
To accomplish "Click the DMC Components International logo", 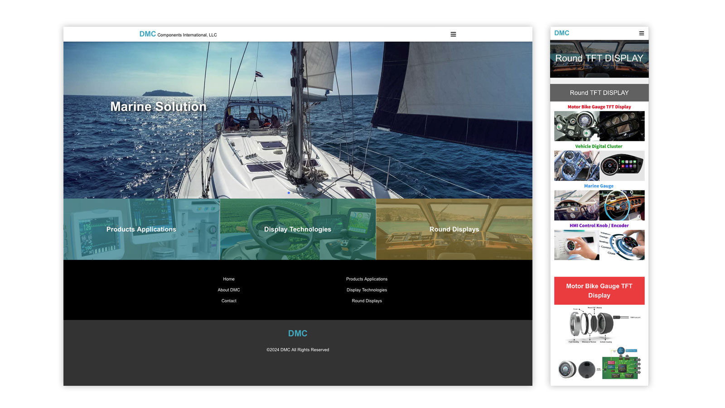I will coord(178,34).
